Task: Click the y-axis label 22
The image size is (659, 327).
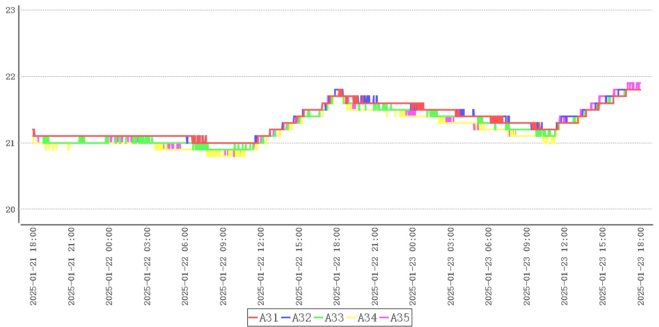Action: (x=10, y=76)
